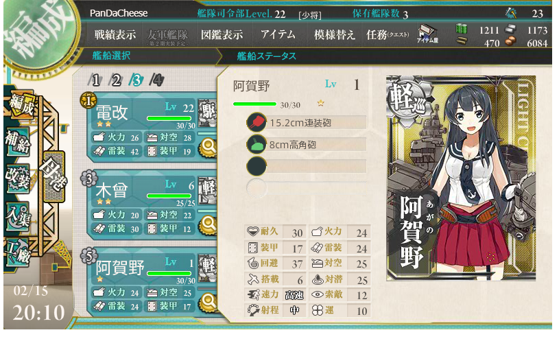This screenshot has width=559, height=339.
Task: Open 戦績表示 in the top menu
Action: [115, 34]
